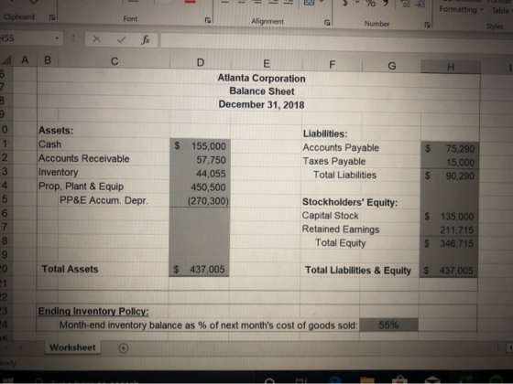Click the Month-end inventory balance description cell
The image size is (513, 384).
tap(209, 325)
